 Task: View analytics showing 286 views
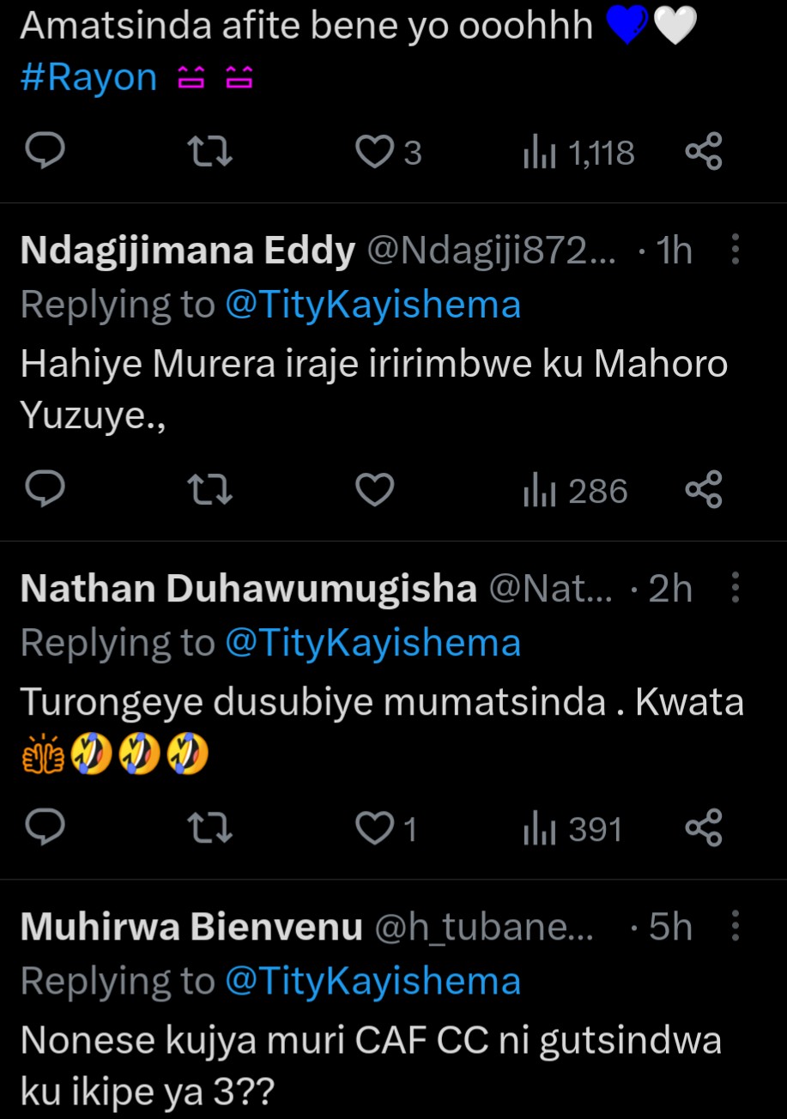576,492
